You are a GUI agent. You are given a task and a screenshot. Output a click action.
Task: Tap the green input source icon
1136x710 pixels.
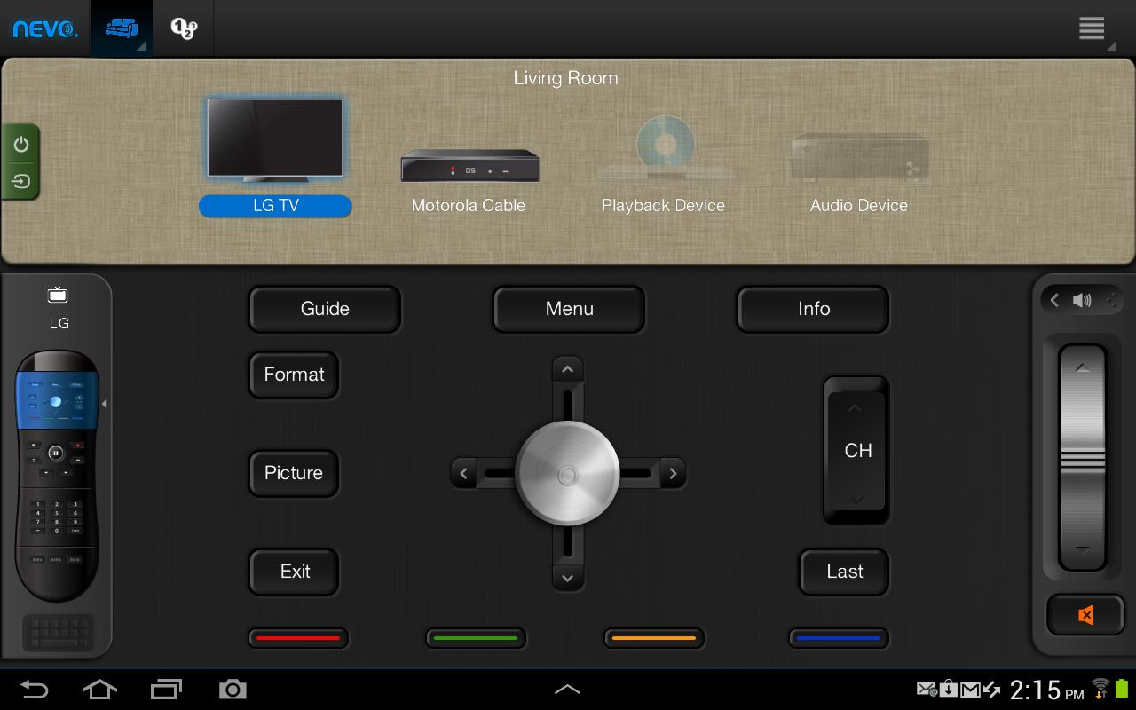(x=20, y=182)
